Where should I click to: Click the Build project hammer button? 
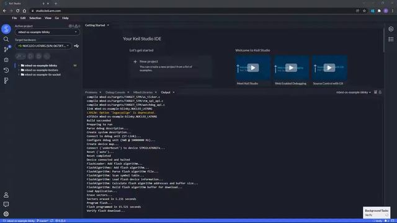(x=20, y=56)
